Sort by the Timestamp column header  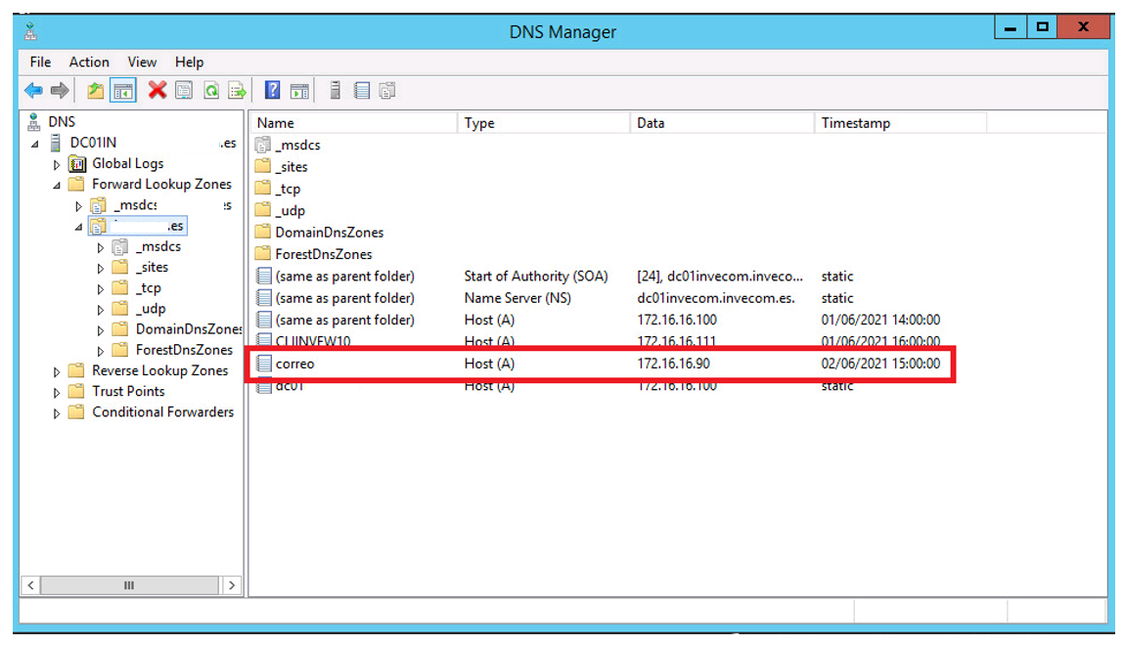click(900, 123)
